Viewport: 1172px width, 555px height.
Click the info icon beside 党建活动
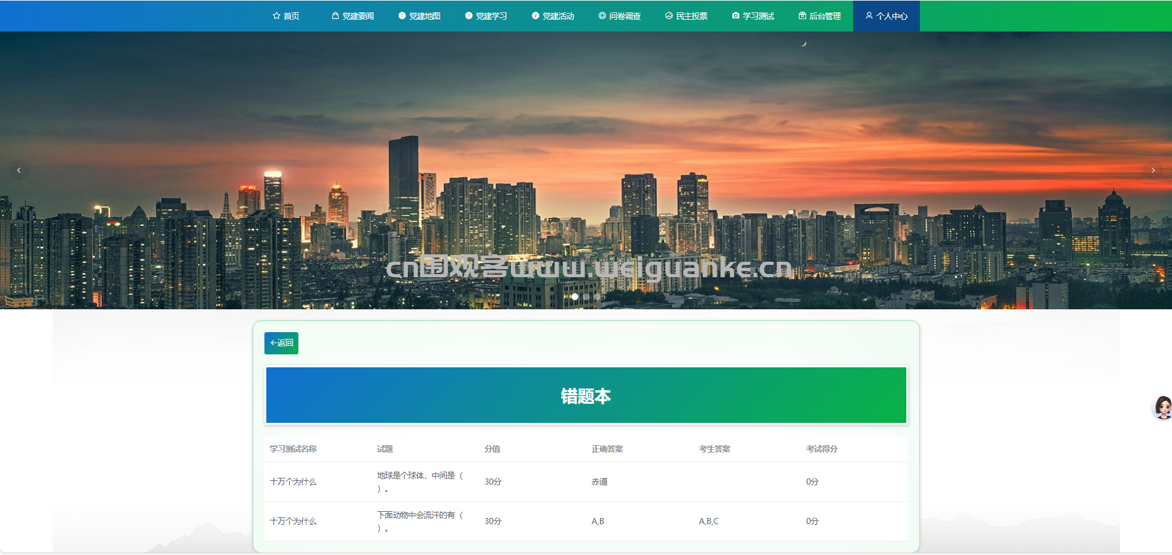(x=536, y=16)
